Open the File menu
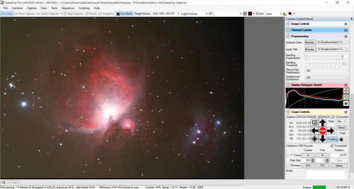The image size is (354, 189). pos(5,8)
